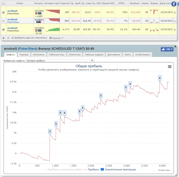Uncheck the checkbox for the 4,173-count row
This screenshot has height=177, width=179.
pyautogui.click(x=3, y=30)
